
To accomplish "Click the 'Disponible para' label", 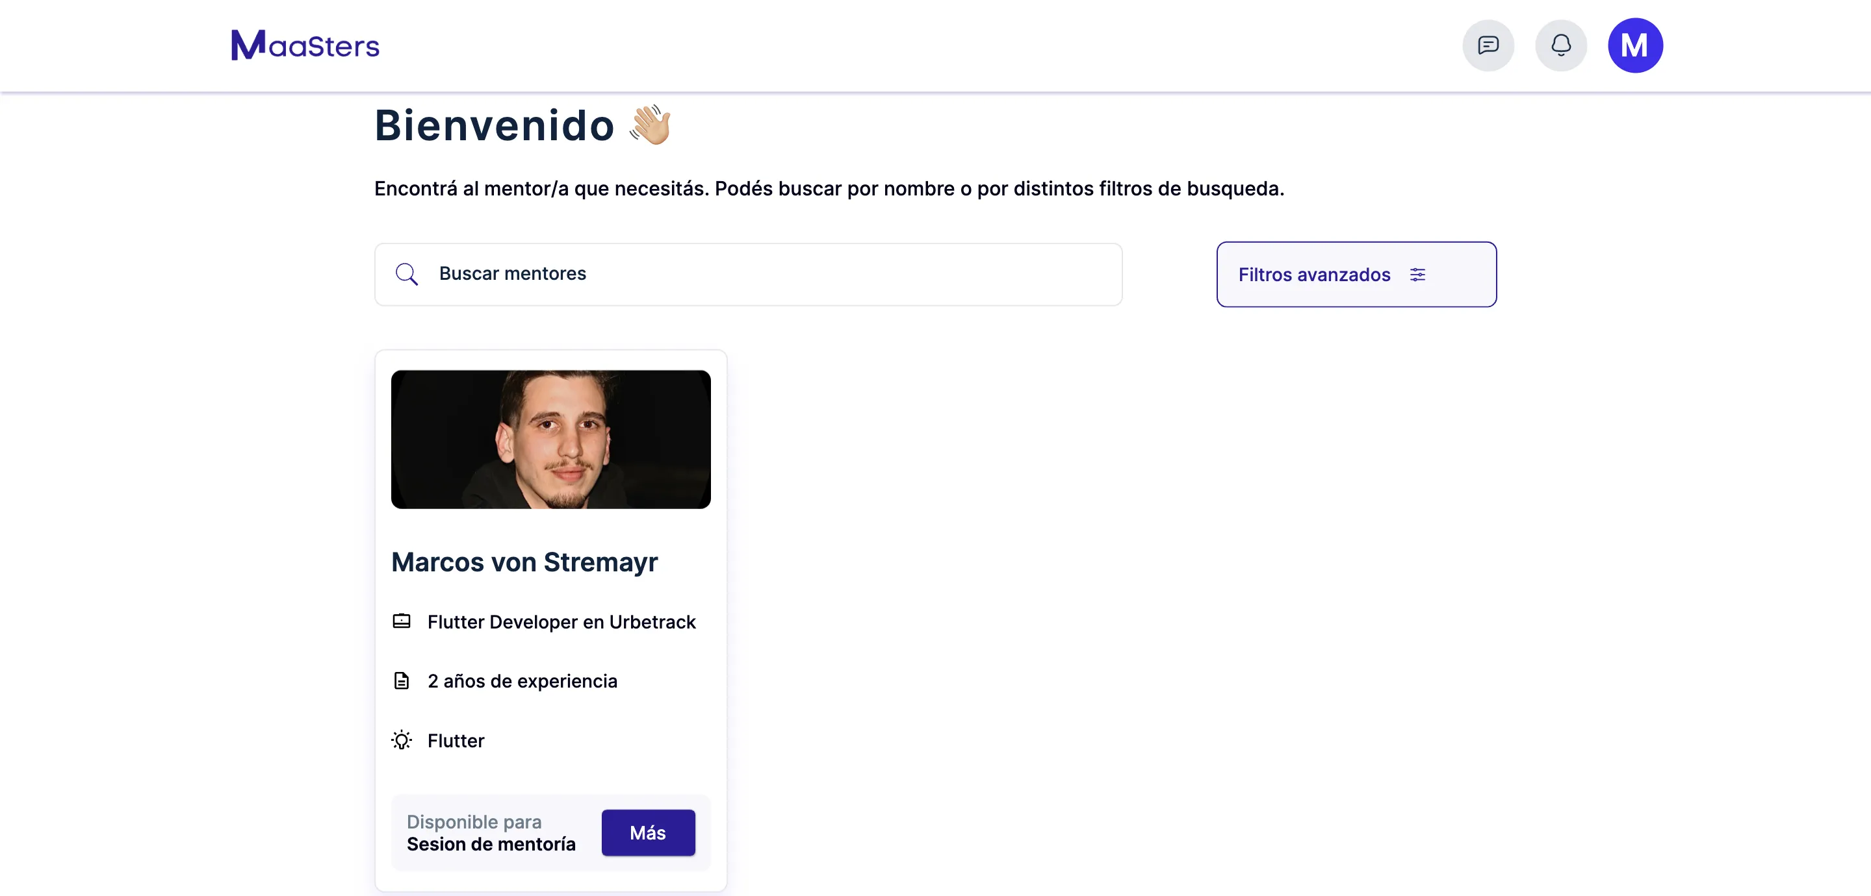I will point(474,822).
